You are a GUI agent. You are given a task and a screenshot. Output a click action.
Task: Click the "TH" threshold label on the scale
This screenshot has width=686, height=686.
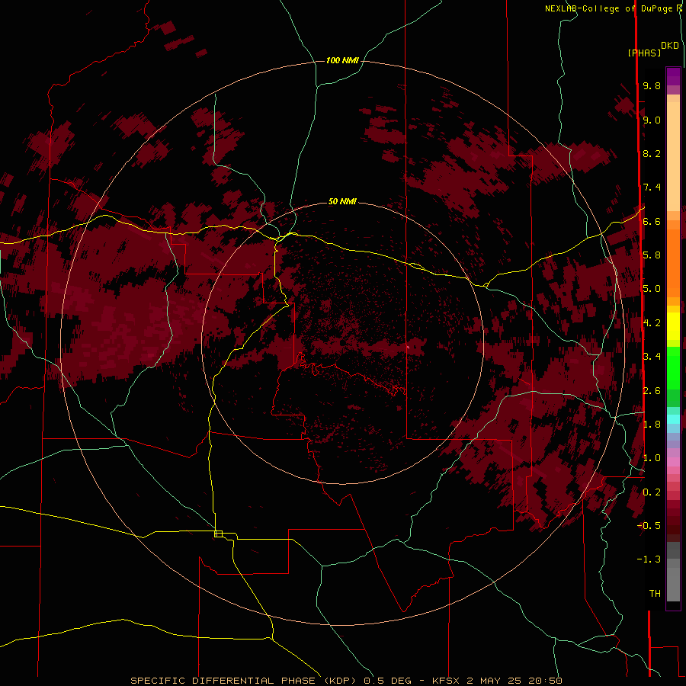pos(655,594)
